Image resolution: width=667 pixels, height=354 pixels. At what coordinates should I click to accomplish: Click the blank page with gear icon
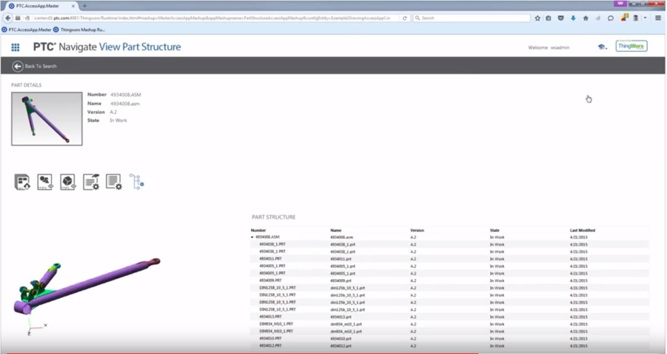[x=114, y=181]
